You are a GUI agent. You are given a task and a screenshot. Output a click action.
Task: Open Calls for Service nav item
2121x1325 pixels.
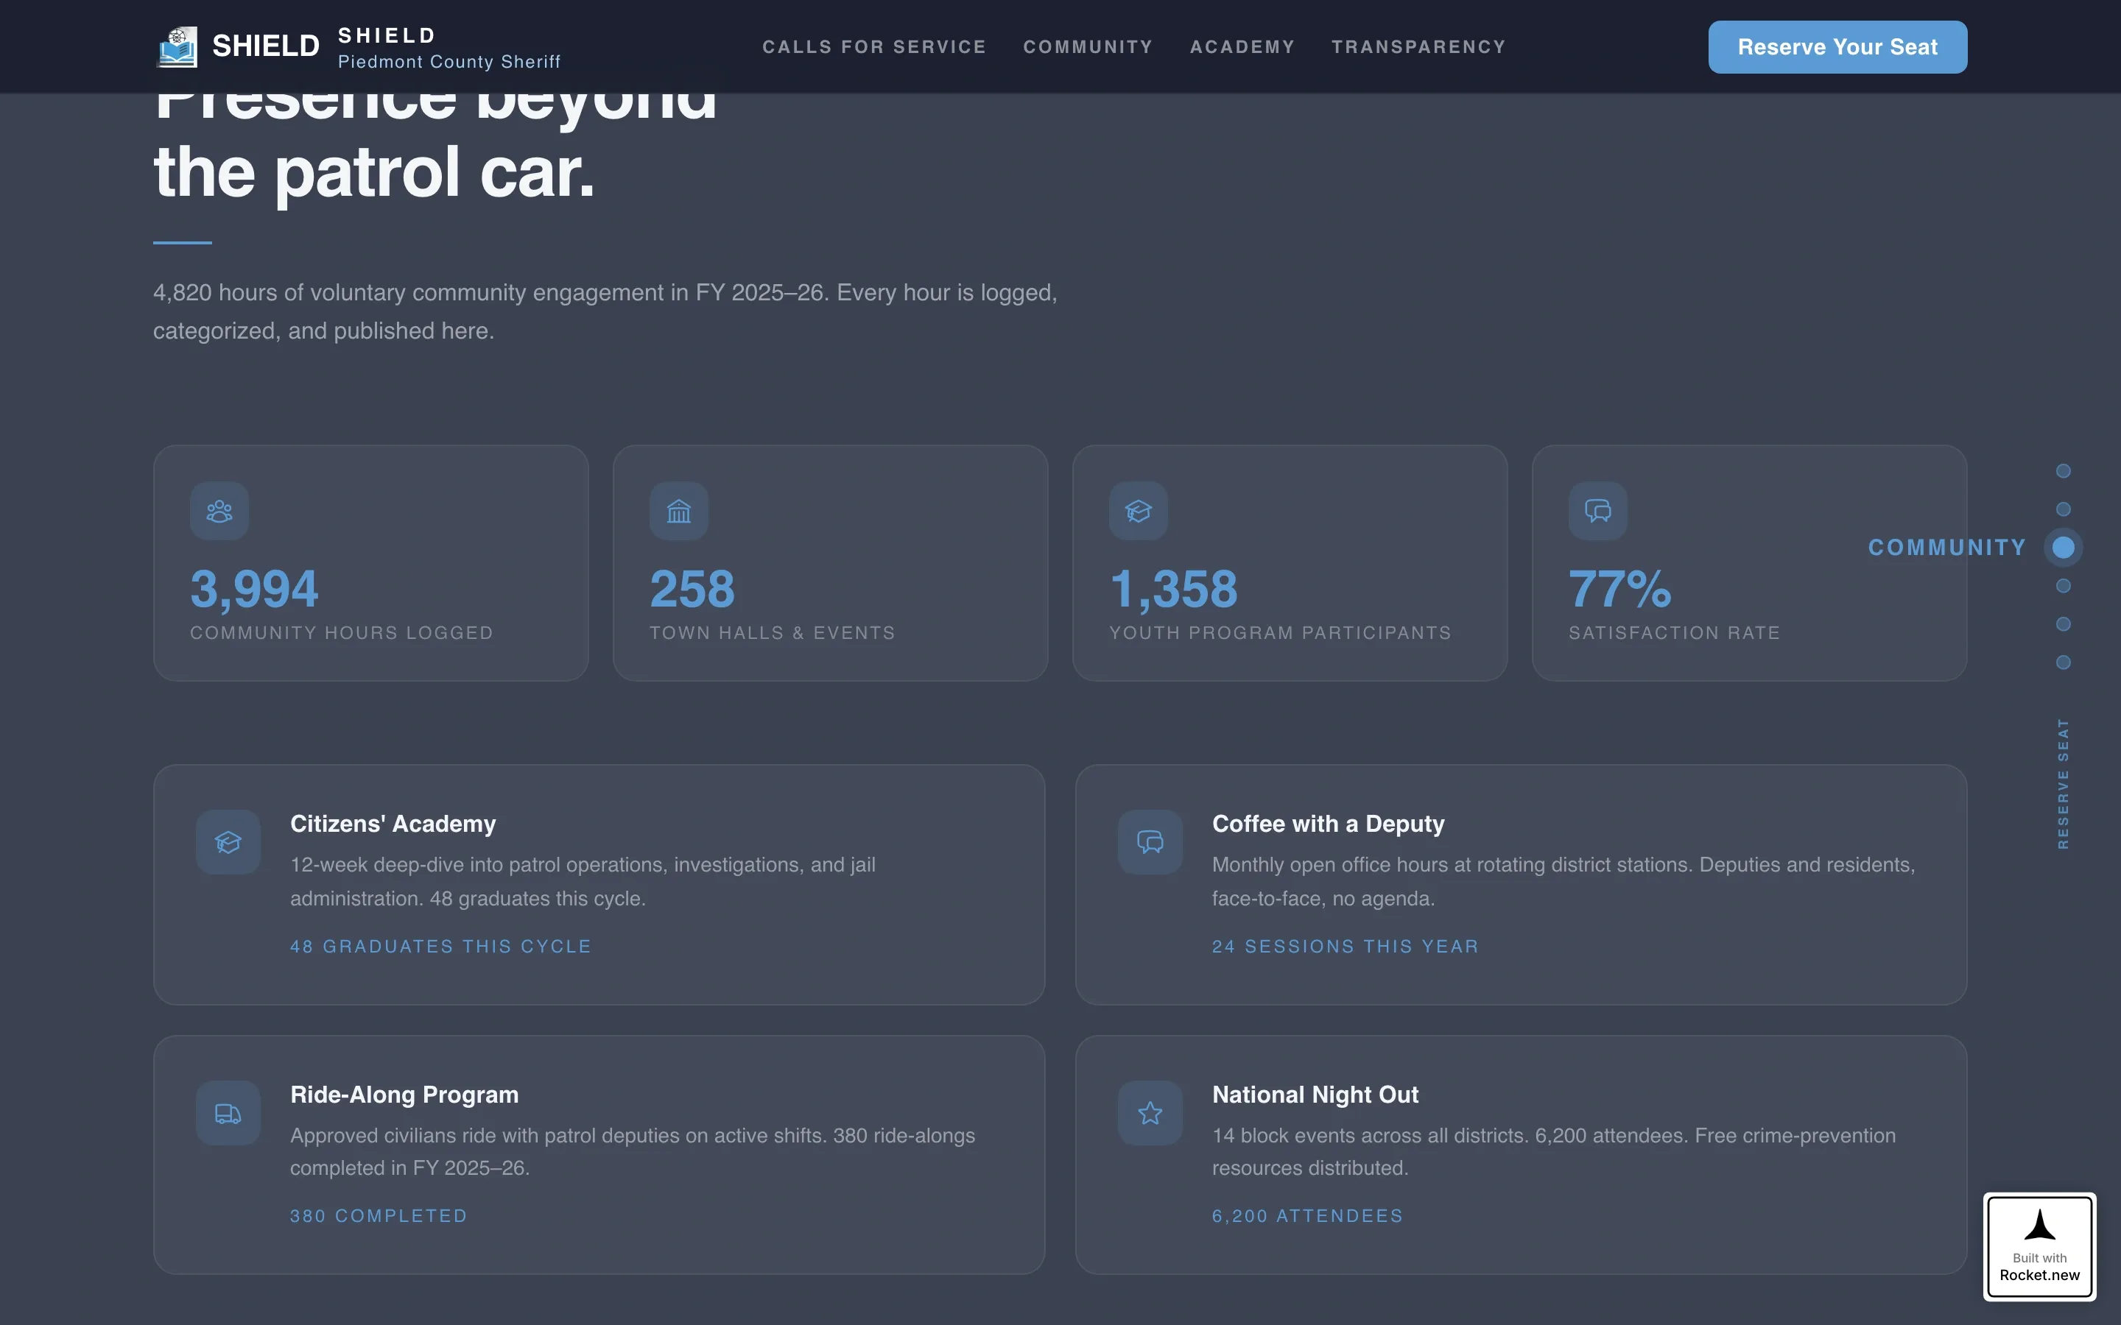coord(874,47)
